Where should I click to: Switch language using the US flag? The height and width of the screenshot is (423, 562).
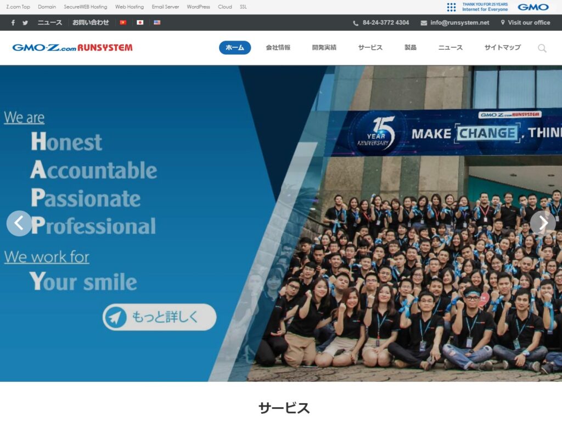point(157,22)
